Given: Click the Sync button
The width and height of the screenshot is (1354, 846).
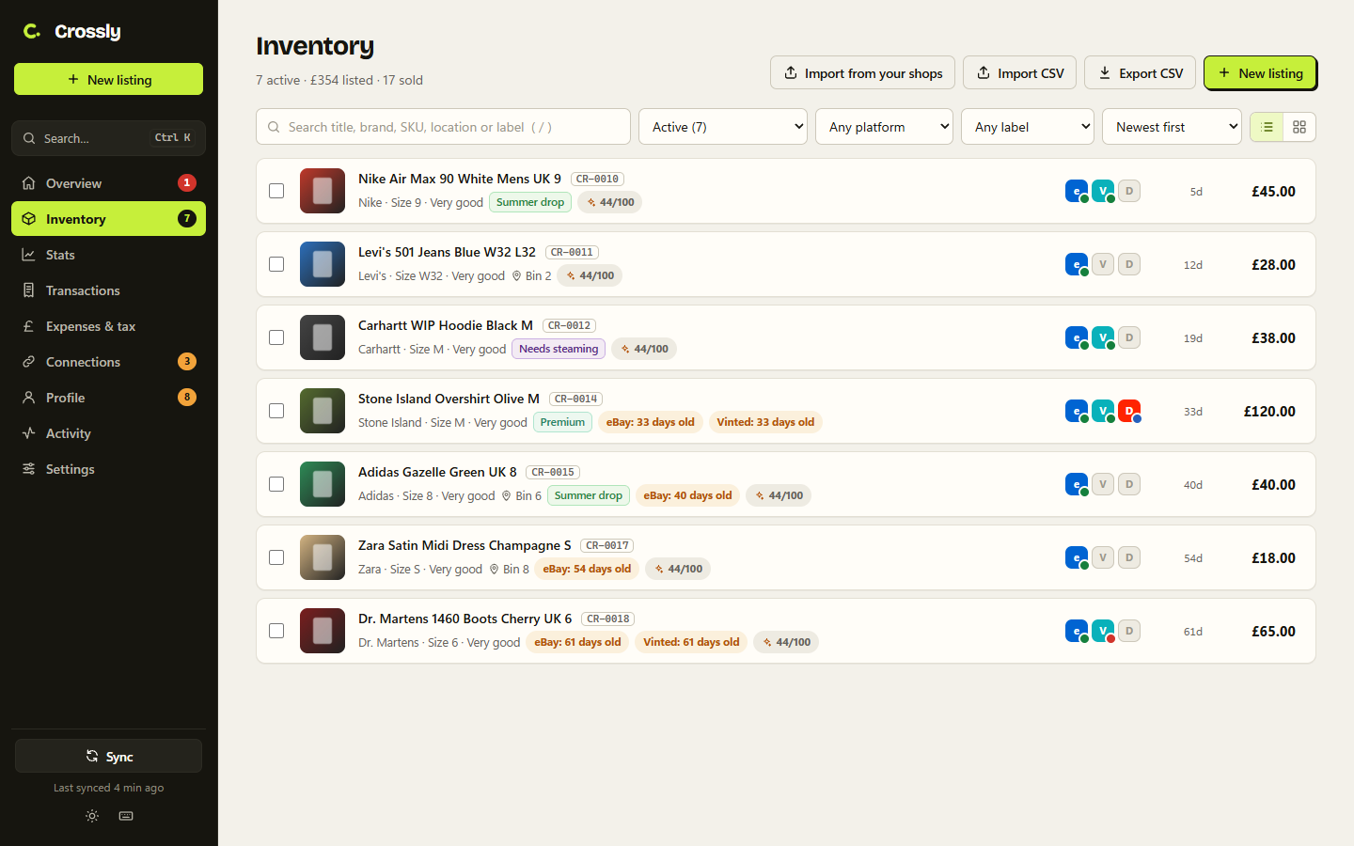Looking at the screenshot, I should [108, 756].
